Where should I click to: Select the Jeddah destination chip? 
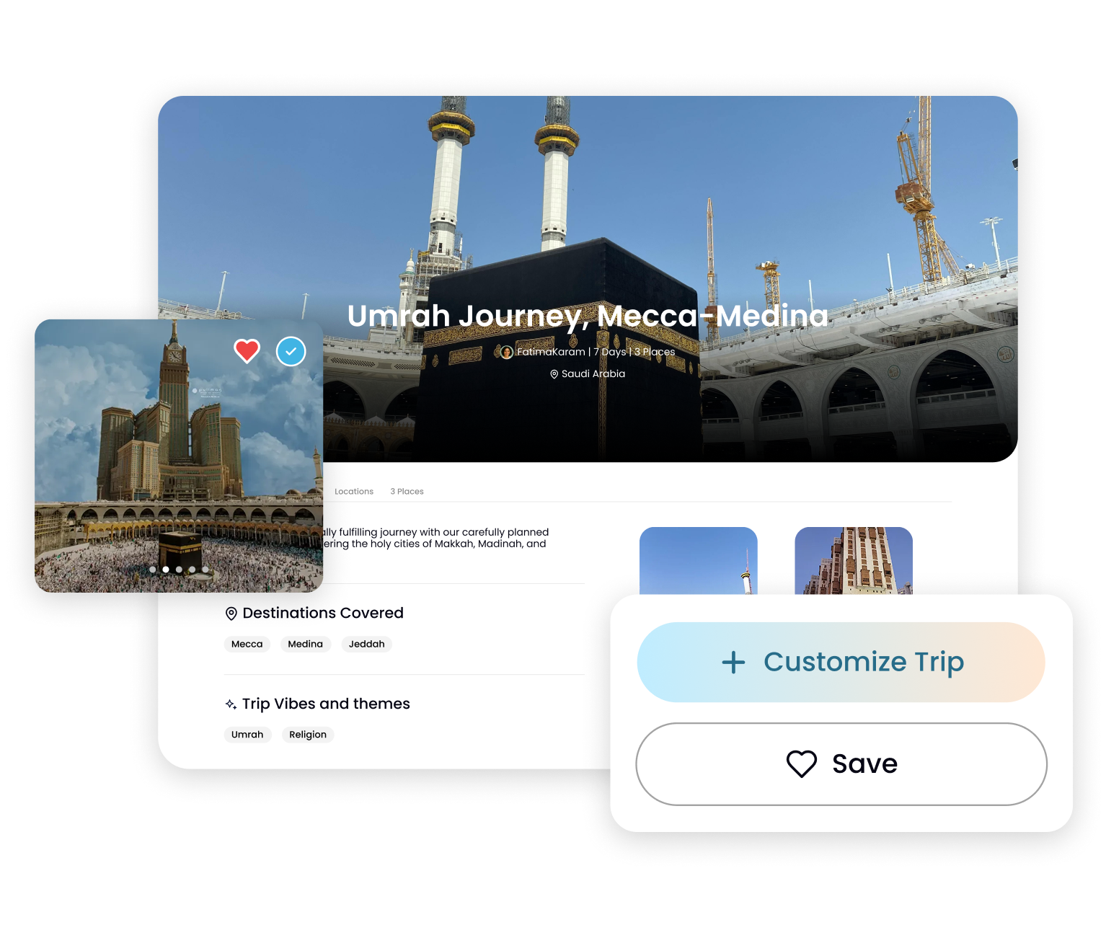(x=366, y=644)
